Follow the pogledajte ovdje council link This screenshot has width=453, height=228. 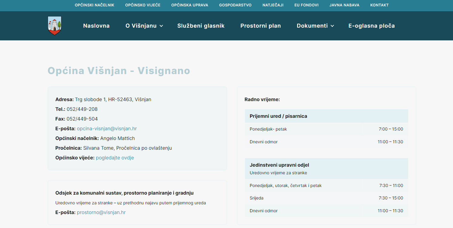pyautogui.click(x=115, y=158)
